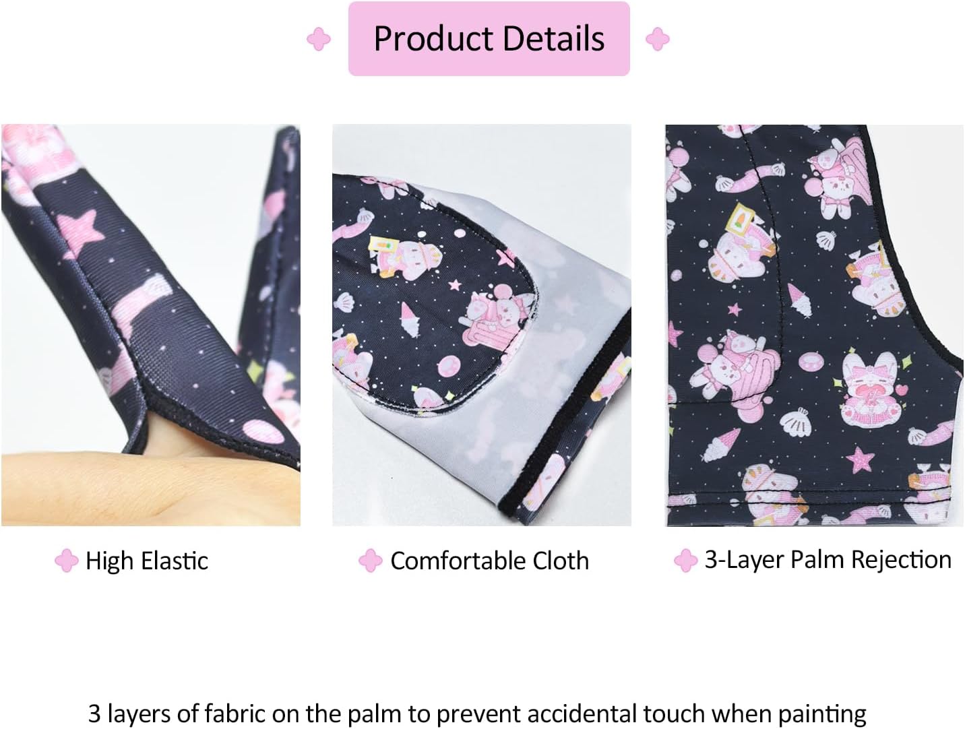Click the flower icon beside High Elastic
Image resolution: width=965 pixels, height=729 pixels.
click(67, 561)
